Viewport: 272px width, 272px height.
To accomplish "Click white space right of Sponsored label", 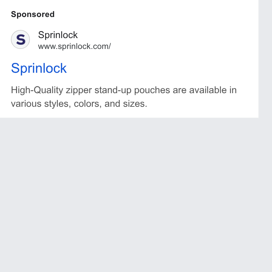I will click(x=156, y=14).
